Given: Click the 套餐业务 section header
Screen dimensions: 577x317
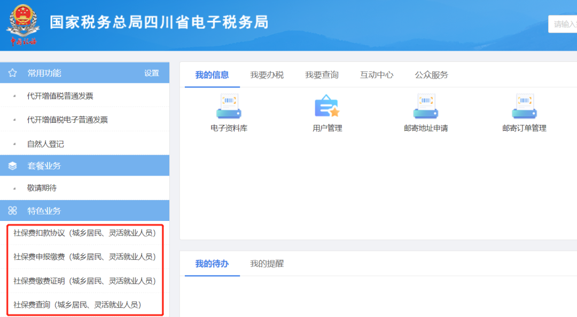Looking at the screenshot, I should 84,165.
